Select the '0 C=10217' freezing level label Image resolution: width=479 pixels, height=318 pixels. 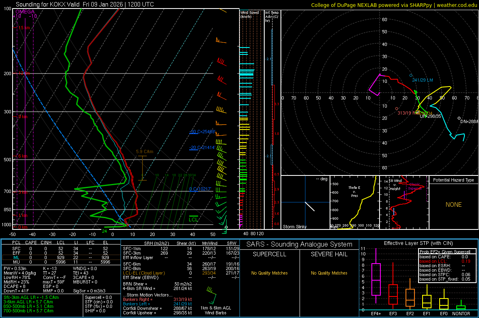(200, 189)
